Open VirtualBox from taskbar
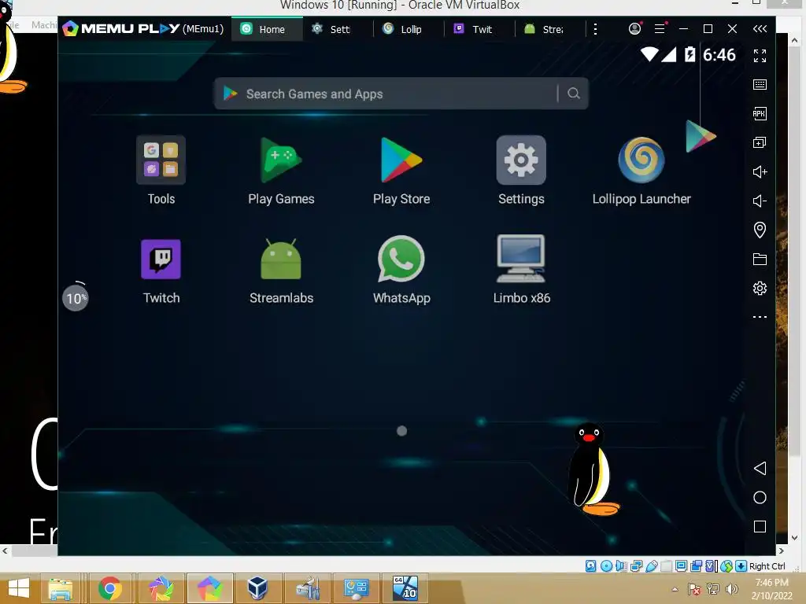The height and width of the screenshot is (604, 806). (x=257, y=588)
